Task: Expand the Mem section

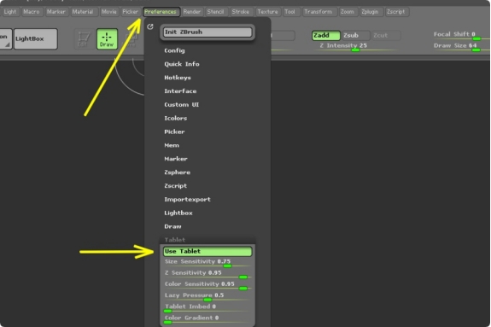Action: coord(172,145)
